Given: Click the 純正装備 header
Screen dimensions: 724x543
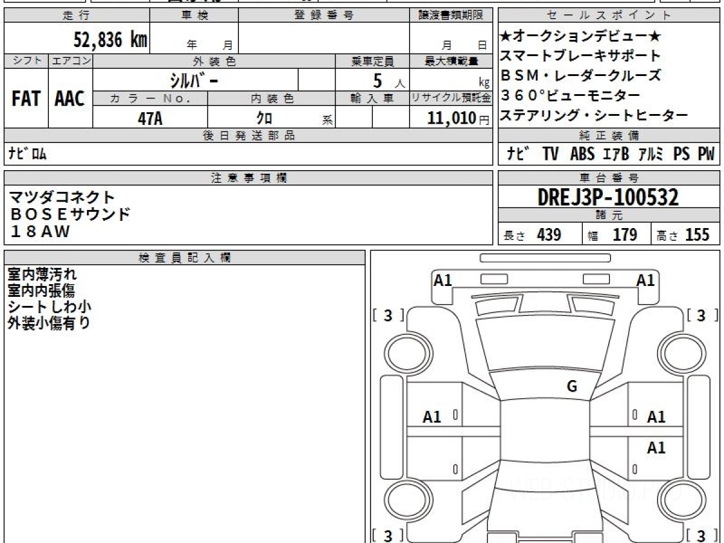Looking at the screenshot, I should point(609,135).
